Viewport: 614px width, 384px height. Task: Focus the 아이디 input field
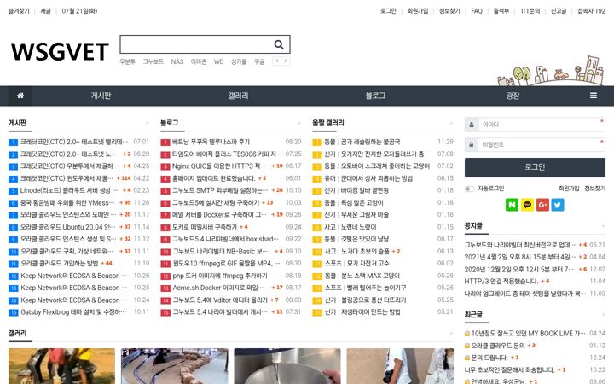542,125
